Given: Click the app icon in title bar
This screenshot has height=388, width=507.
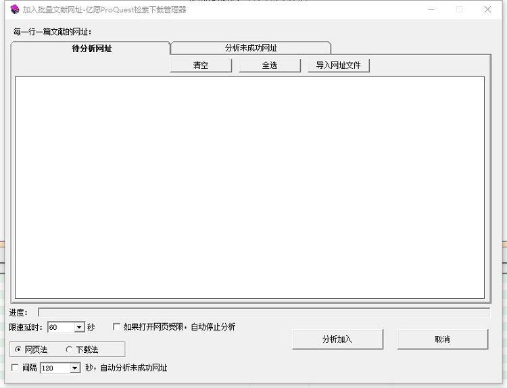Looking at the screenshot, I should click(x=14, y=9).
